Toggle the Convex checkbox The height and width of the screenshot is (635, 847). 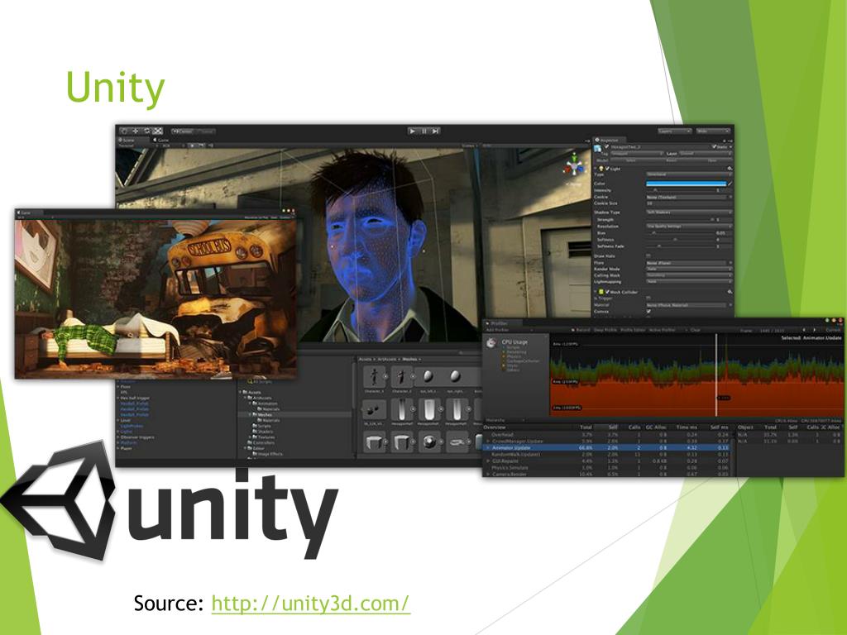[648, 312]
